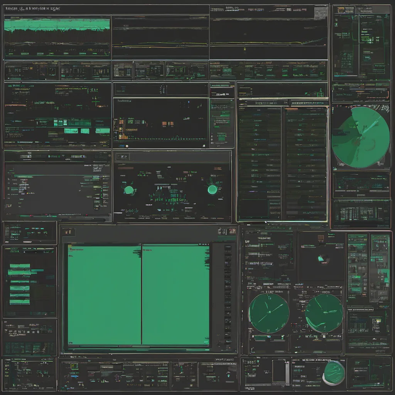Click the small icon in the knob panel title bar
The image size is (395, 395).
[x=122, y=157]
